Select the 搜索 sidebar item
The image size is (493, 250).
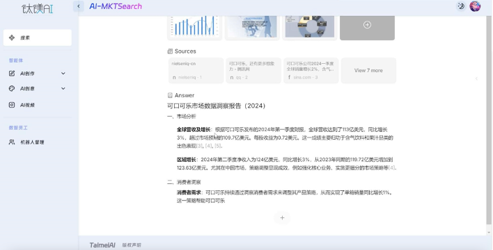38,37
